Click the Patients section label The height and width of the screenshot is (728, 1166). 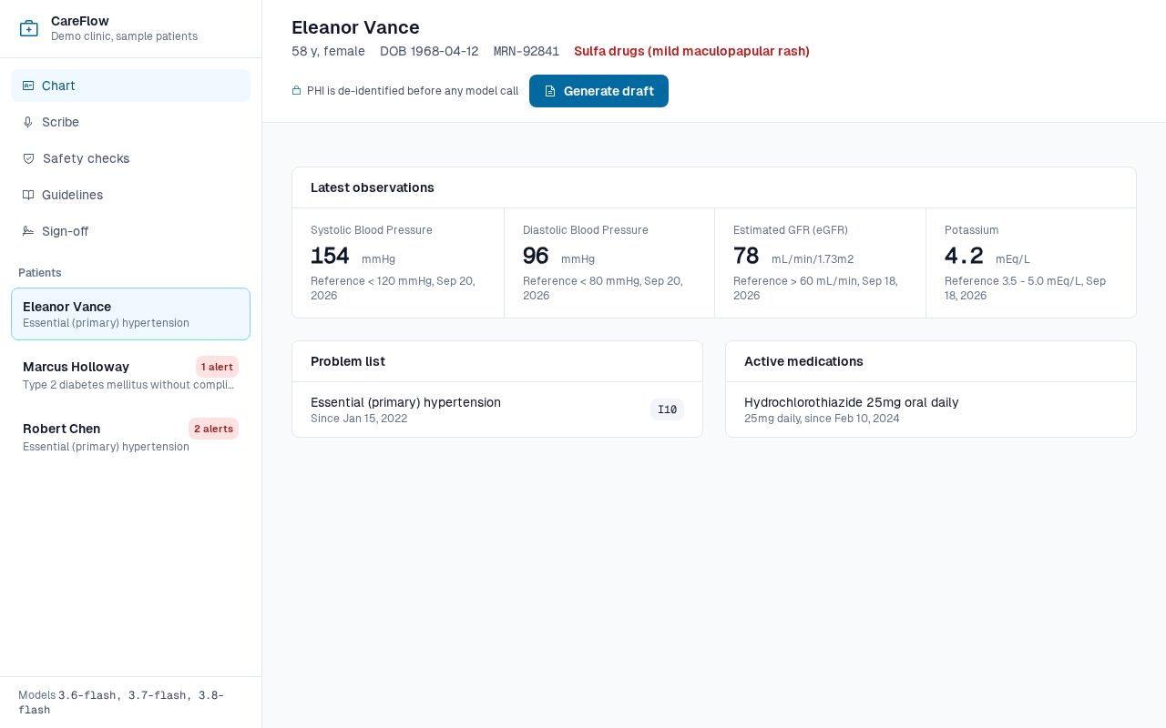click(x=40, y=273)
